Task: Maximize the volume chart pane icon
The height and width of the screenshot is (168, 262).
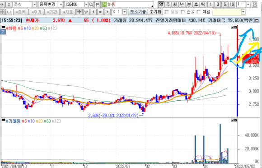Action: (x=232, y=120)
